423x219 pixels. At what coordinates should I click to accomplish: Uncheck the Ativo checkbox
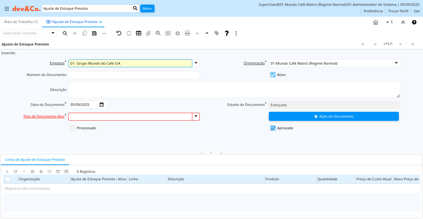pyautogui.click(x=273, y=75)
